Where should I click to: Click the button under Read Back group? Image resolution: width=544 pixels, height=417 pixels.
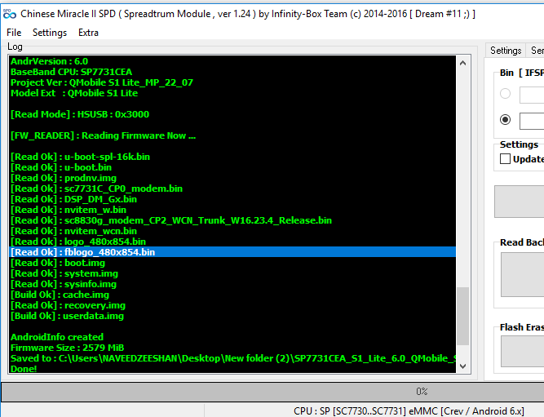coord(522,275)
